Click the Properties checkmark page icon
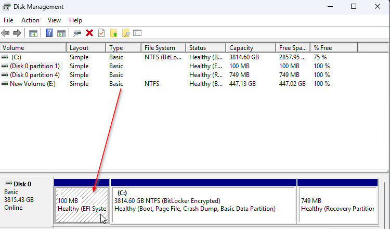This screenshot has width=390, height=229. (101, 33)
